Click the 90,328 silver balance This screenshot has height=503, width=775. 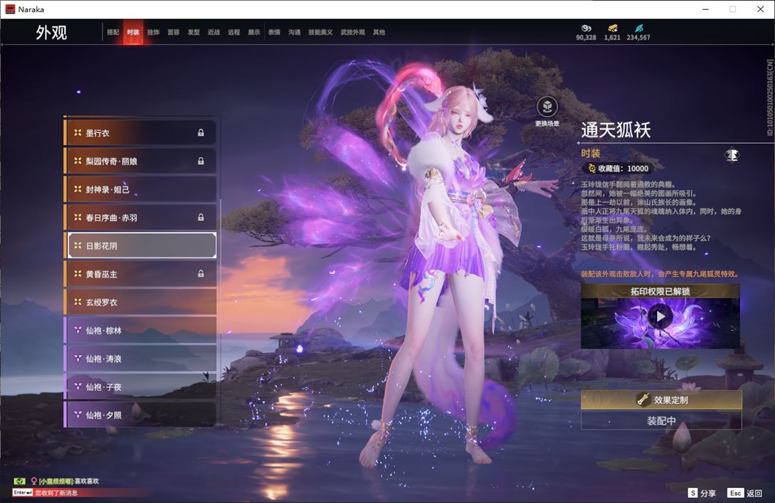pyautogui.click(x=586, y=38)
